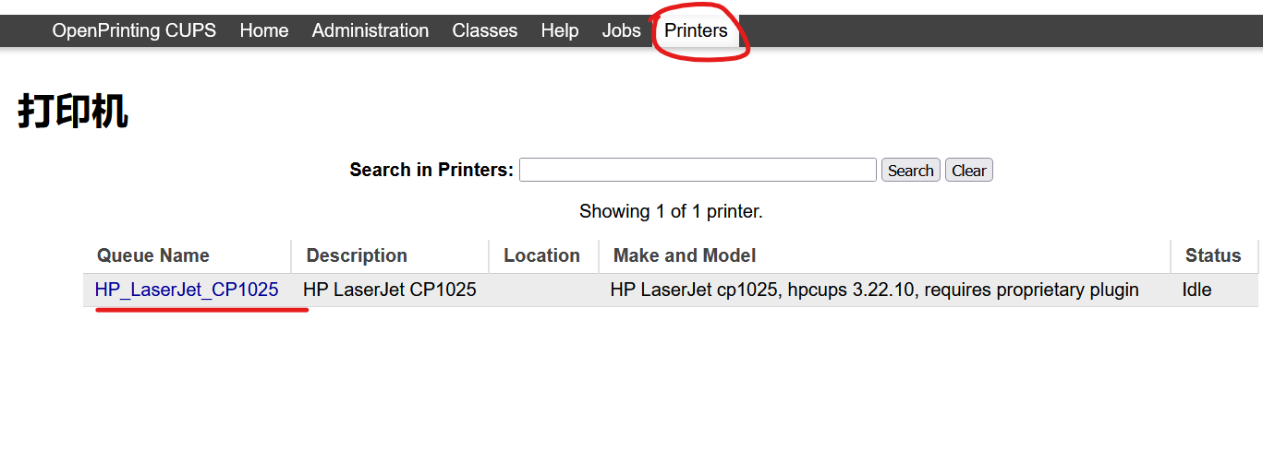Navigate to the Classes page

point(485,30)
